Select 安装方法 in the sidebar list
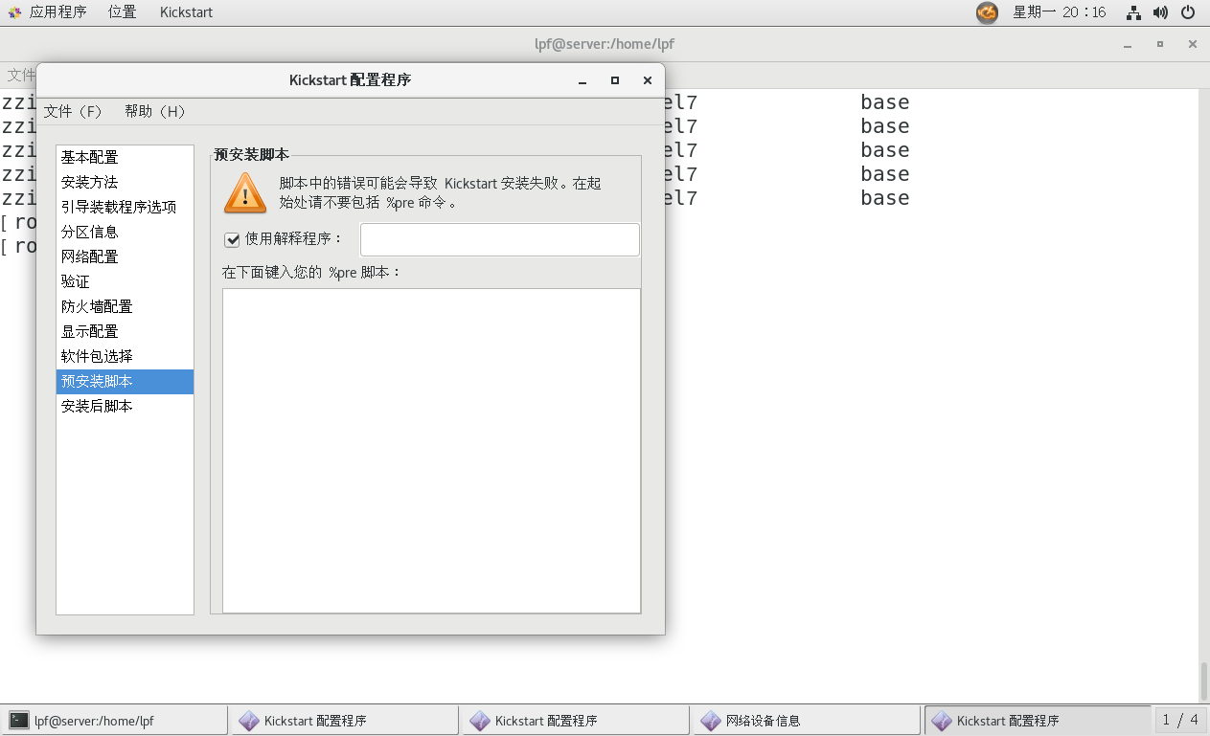The height and width of the screenshot is (736, 1210). pos(125,182)
